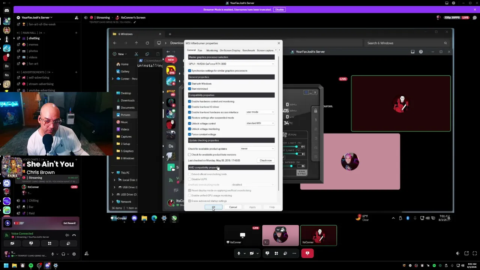Screen dimensions: 480x270
Task: Enter fullscreen for the stream
Action: click(475, 253)
